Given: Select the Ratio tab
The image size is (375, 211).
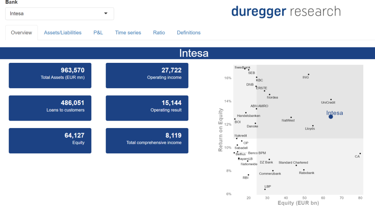Looking at the screenshot, I should coord(159,33).
